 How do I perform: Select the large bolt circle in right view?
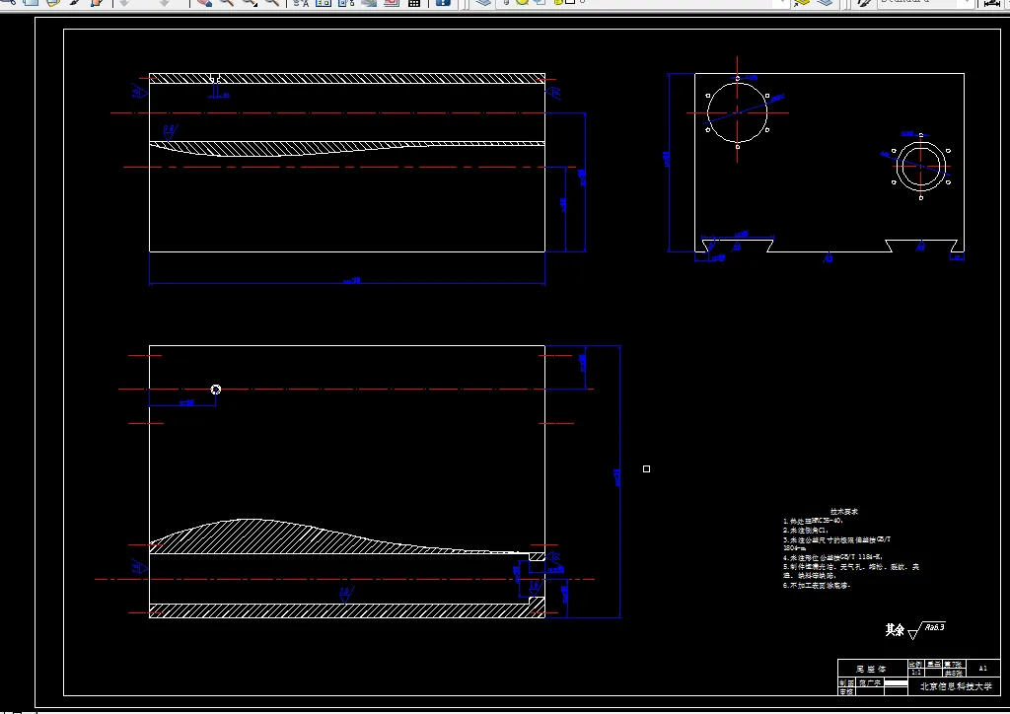pos(738,112)
